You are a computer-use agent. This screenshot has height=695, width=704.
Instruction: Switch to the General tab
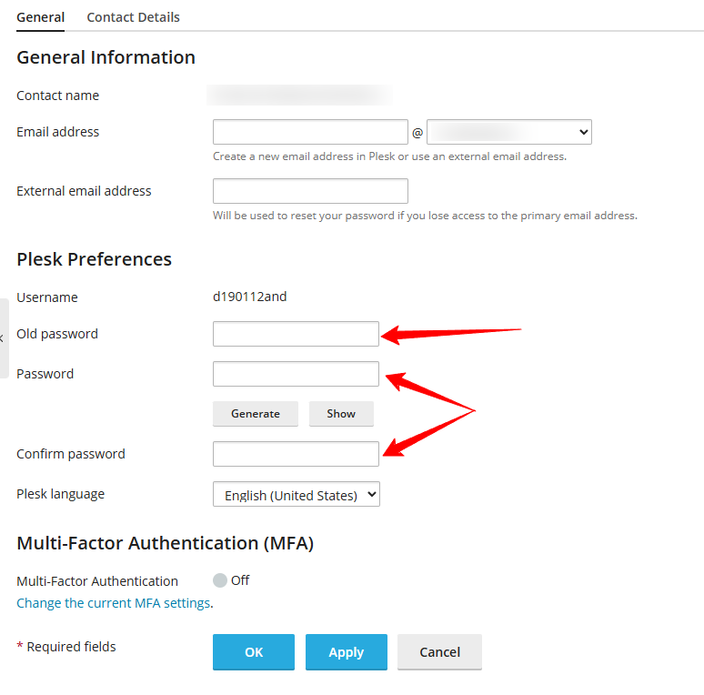click(40, 17)
